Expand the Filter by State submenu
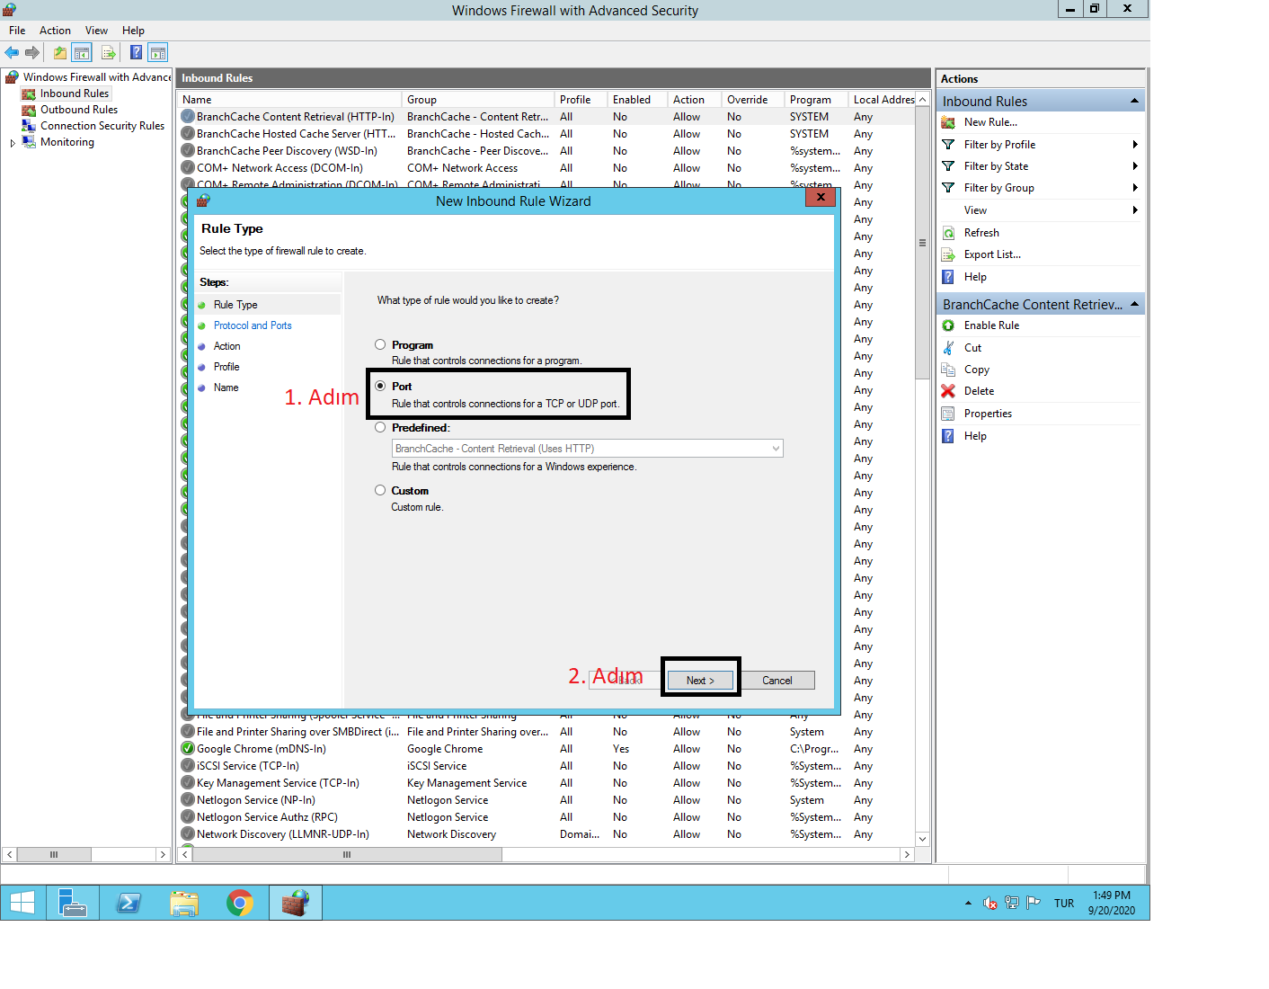 click(1135, 166)
